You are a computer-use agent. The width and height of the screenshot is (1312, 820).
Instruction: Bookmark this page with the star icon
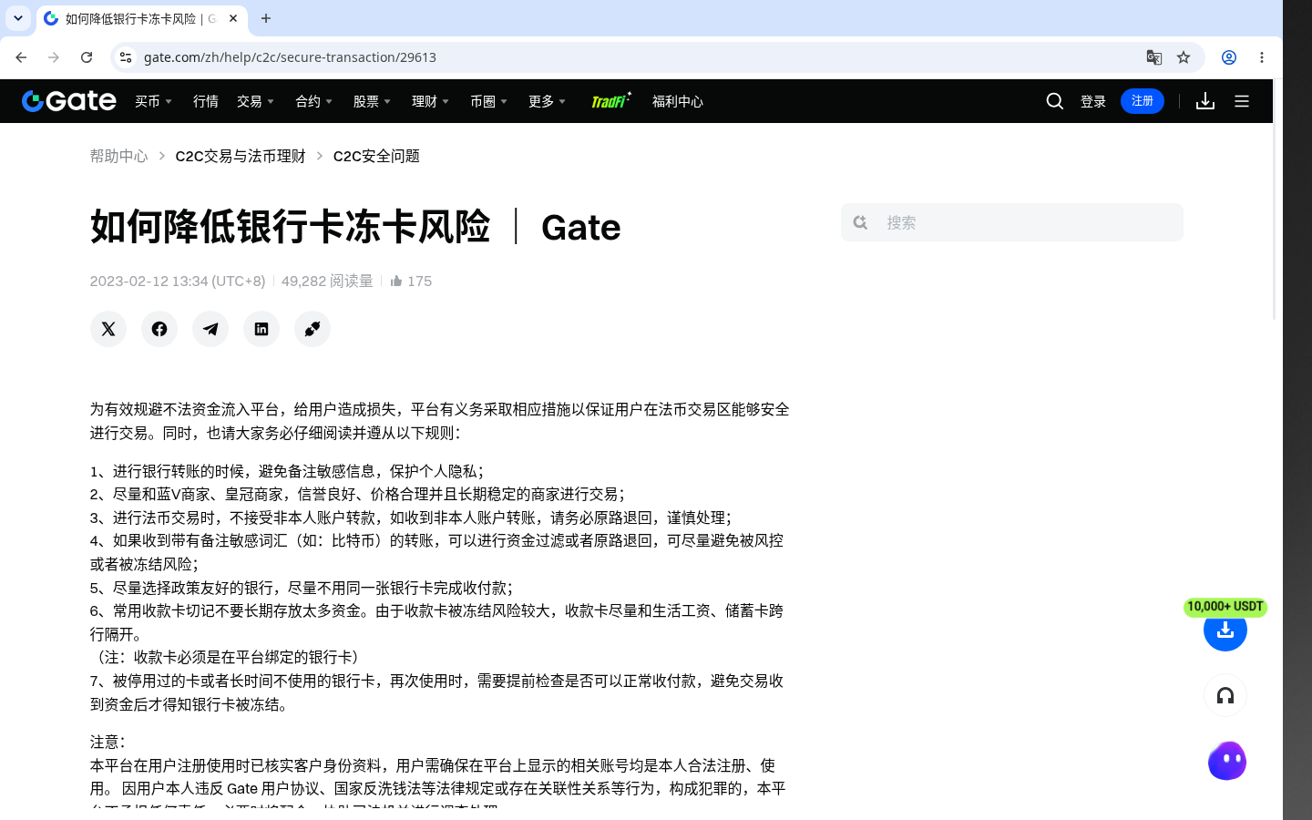click(x=1184, y=57)
